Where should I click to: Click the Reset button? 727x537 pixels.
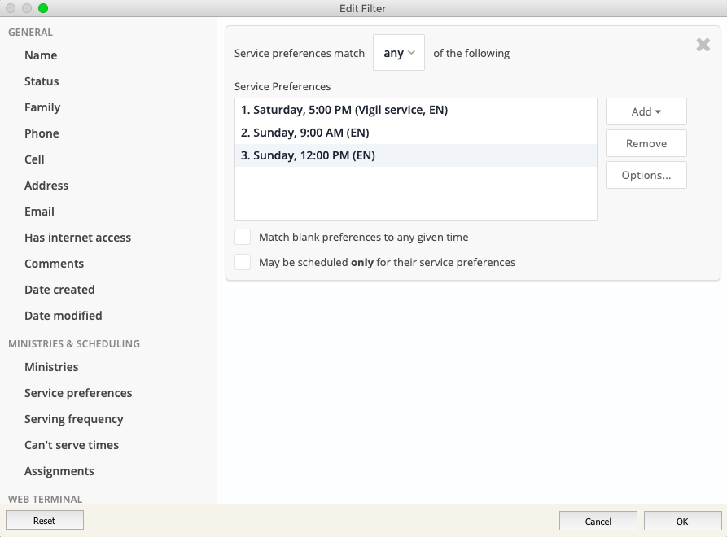[45, 521]
